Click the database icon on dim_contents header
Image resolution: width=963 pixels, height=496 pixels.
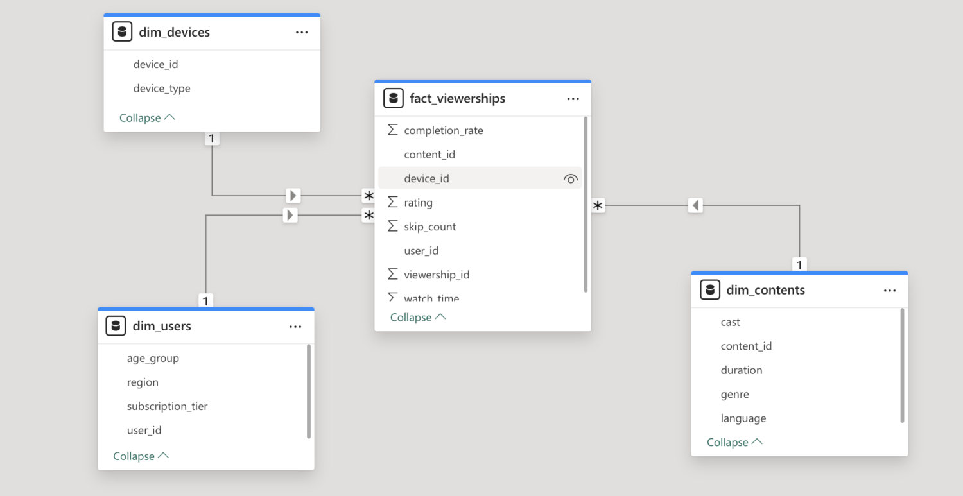[710, 289]
